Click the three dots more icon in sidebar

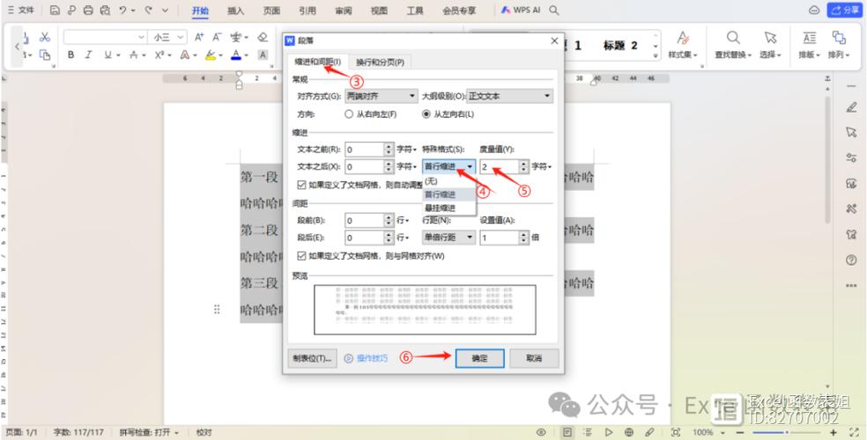[x=851, y=285]
